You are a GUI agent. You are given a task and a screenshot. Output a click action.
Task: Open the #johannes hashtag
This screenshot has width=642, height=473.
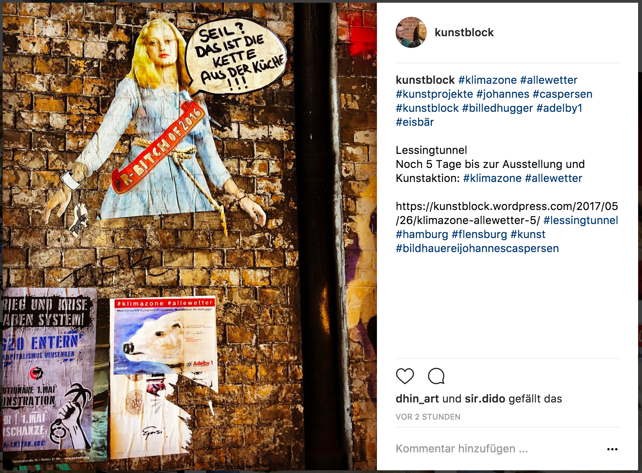(503, 94)
